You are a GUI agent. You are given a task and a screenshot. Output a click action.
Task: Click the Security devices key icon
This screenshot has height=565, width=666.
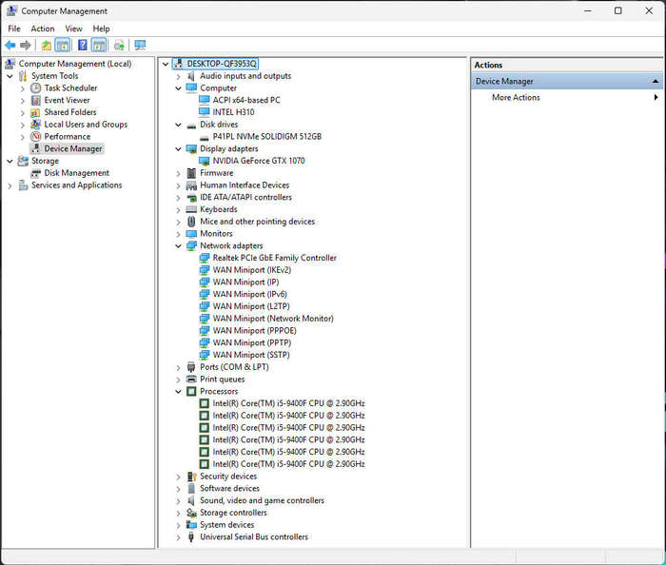[x=191, y=477]
